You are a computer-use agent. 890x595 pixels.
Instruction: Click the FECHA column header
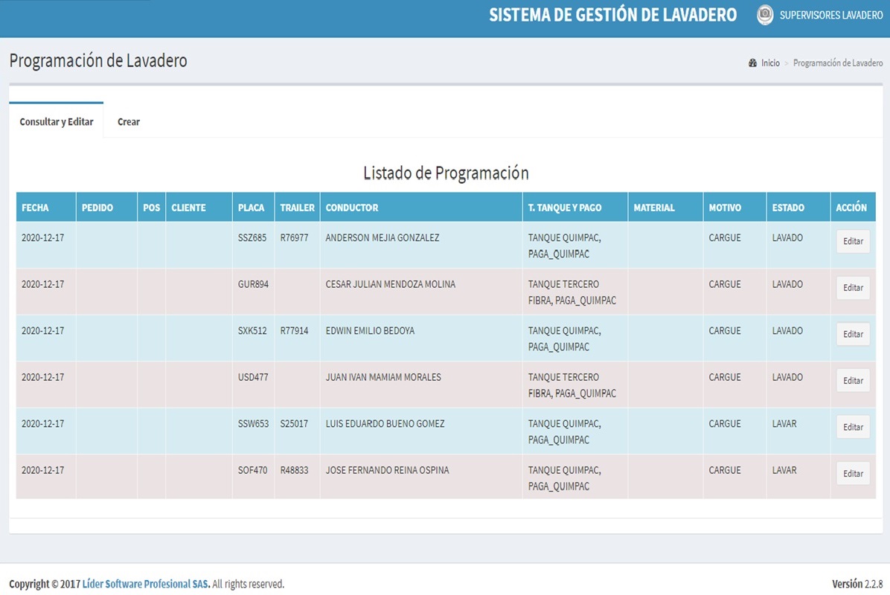coord(35,208)
